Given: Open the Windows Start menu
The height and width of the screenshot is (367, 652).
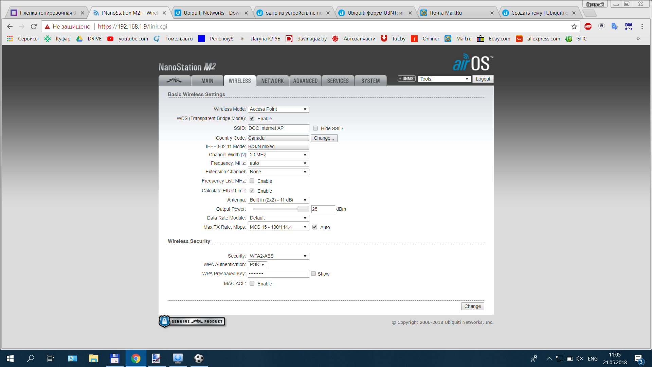Looking at the screenshot, I should tap(10, 359).
